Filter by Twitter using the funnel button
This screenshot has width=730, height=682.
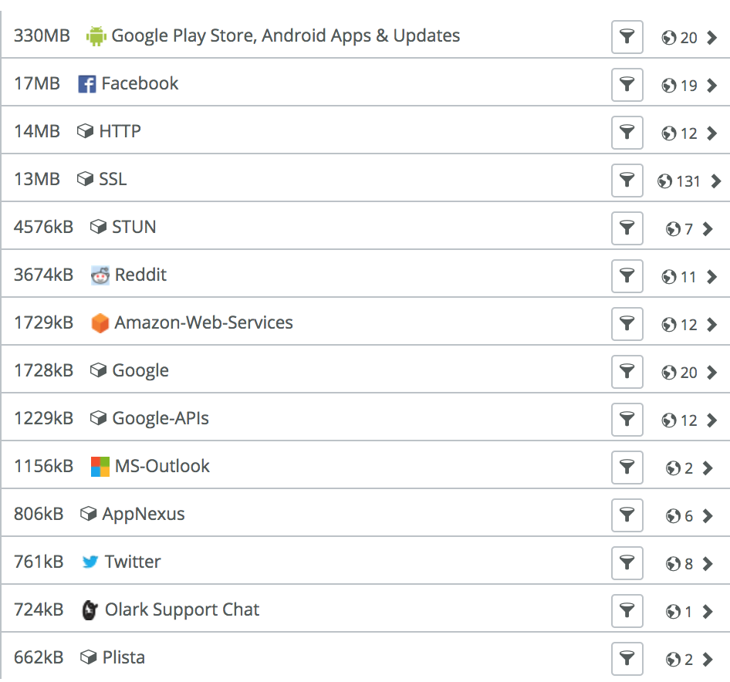(627, 562)
